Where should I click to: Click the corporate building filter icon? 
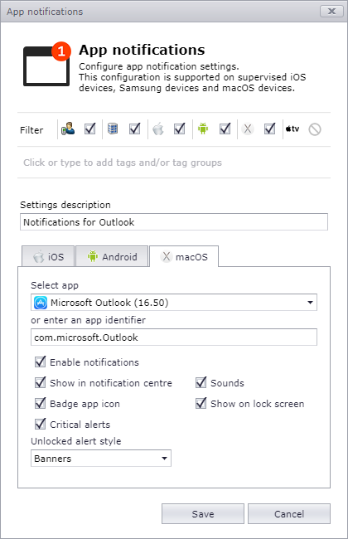[113, 129]
